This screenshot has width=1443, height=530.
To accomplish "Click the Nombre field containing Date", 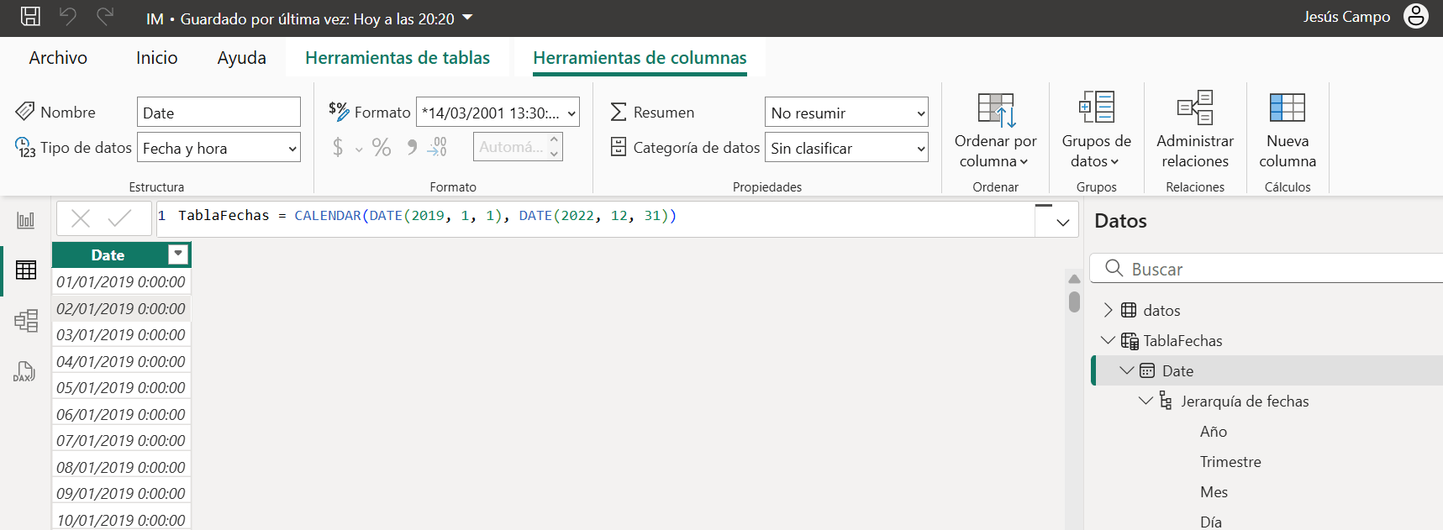I will pyautogui.click(x=219, y=113).
